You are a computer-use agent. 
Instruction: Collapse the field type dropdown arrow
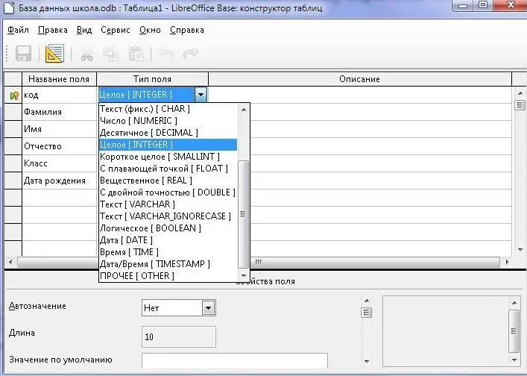point(201,95)
